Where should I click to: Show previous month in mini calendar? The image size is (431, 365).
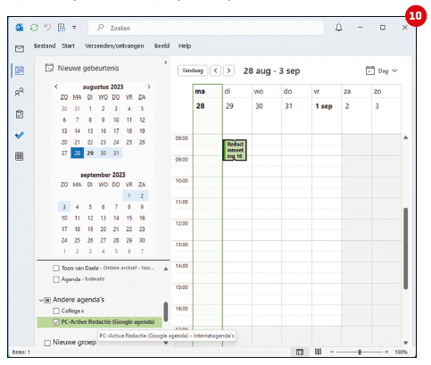point(56,87)
